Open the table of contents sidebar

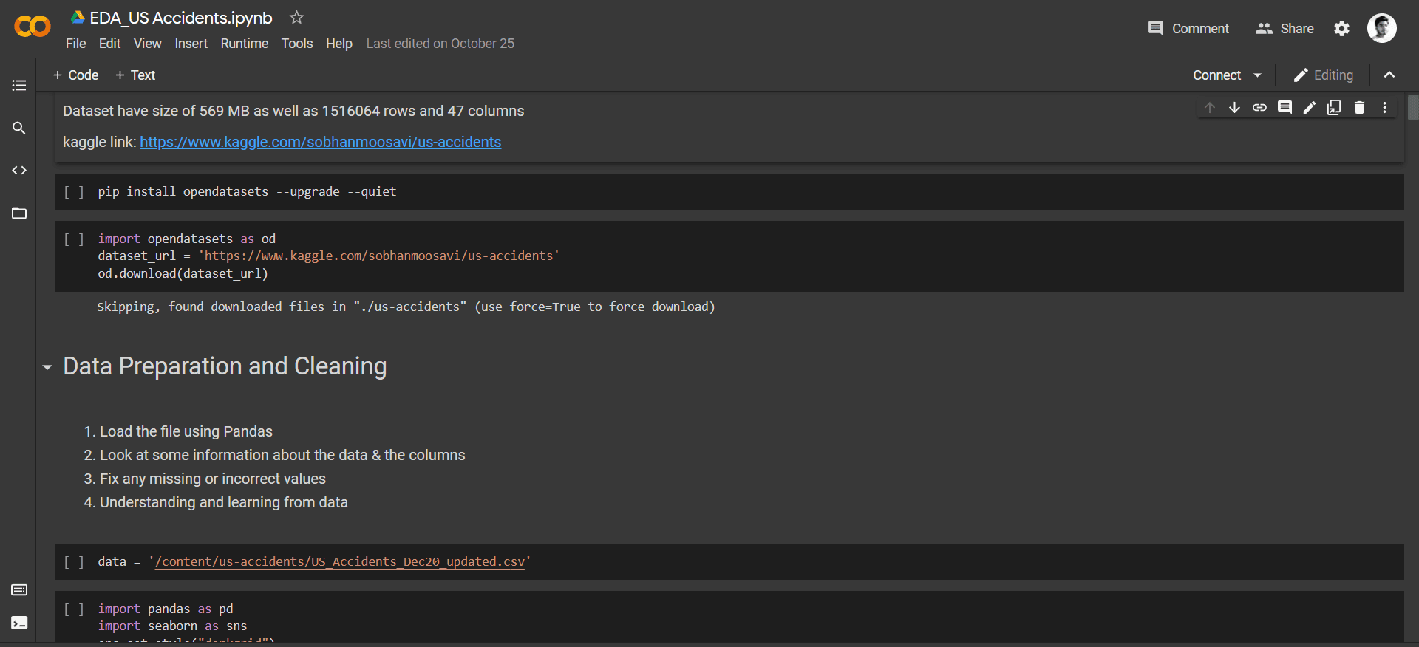coord(19,86)
